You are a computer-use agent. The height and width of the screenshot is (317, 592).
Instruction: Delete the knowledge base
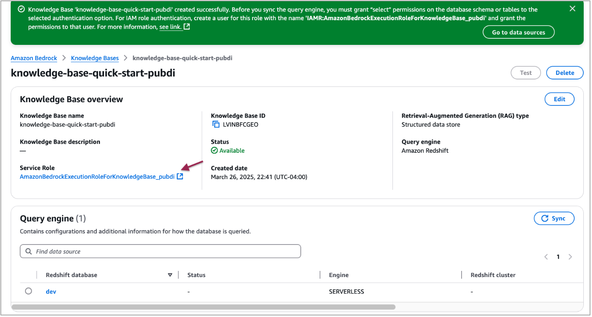click(x=565, y=72)
